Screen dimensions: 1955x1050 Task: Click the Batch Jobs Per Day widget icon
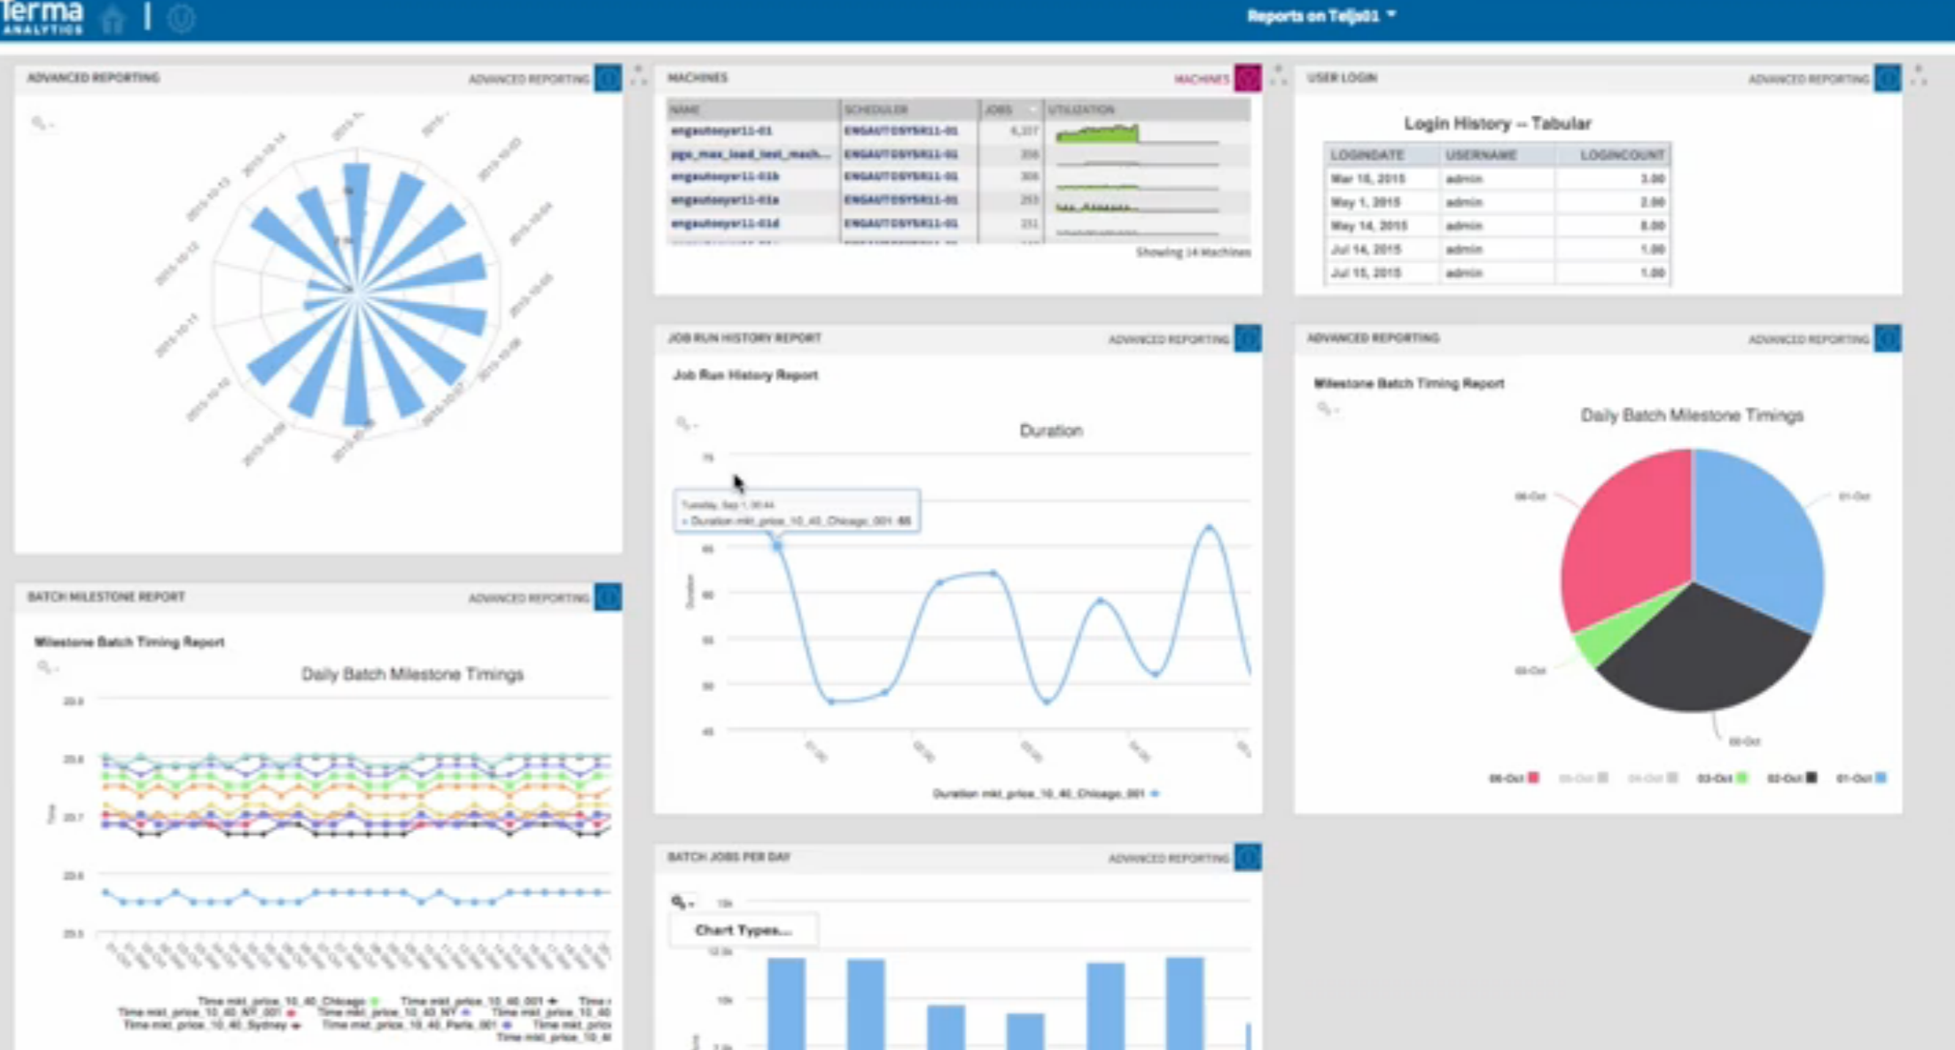click(1248, 858)
